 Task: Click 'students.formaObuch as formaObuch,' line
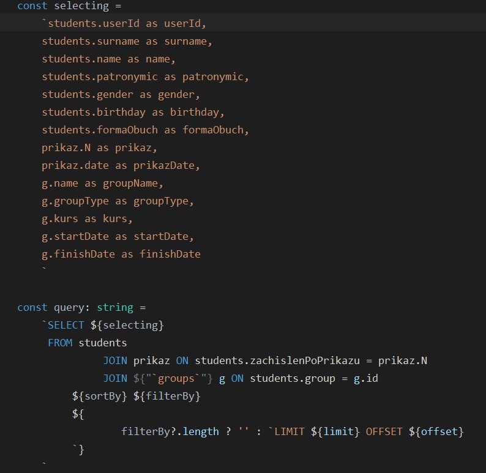pyautogui.click(x=145, y=130)
